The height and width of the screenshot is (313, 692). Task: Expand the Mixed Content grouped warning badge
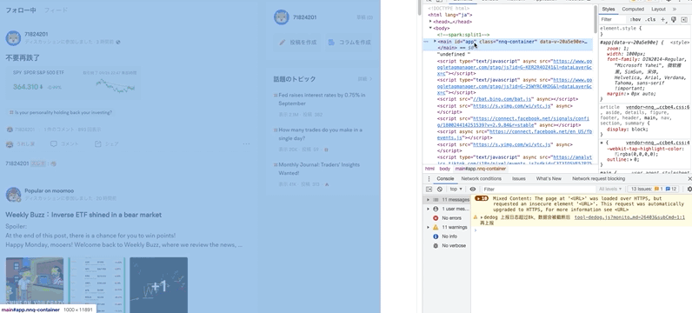481,198
